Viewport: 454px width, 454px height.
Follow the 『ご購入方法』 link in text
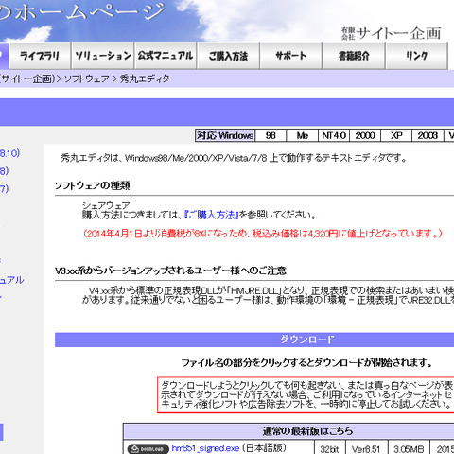(212, 215)
